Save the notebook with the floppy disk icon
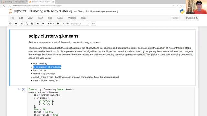 click(x=10, y=24)
